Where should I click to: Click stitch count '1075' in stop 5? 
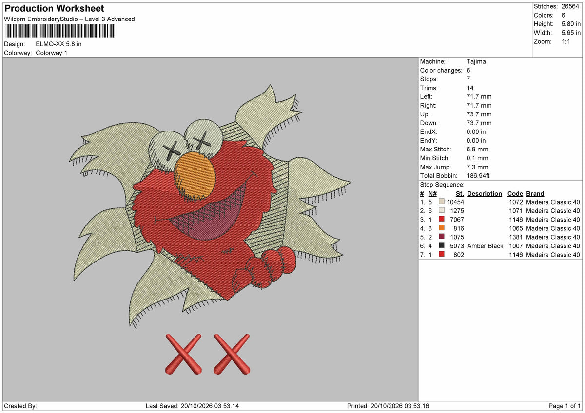pos(457,237)
